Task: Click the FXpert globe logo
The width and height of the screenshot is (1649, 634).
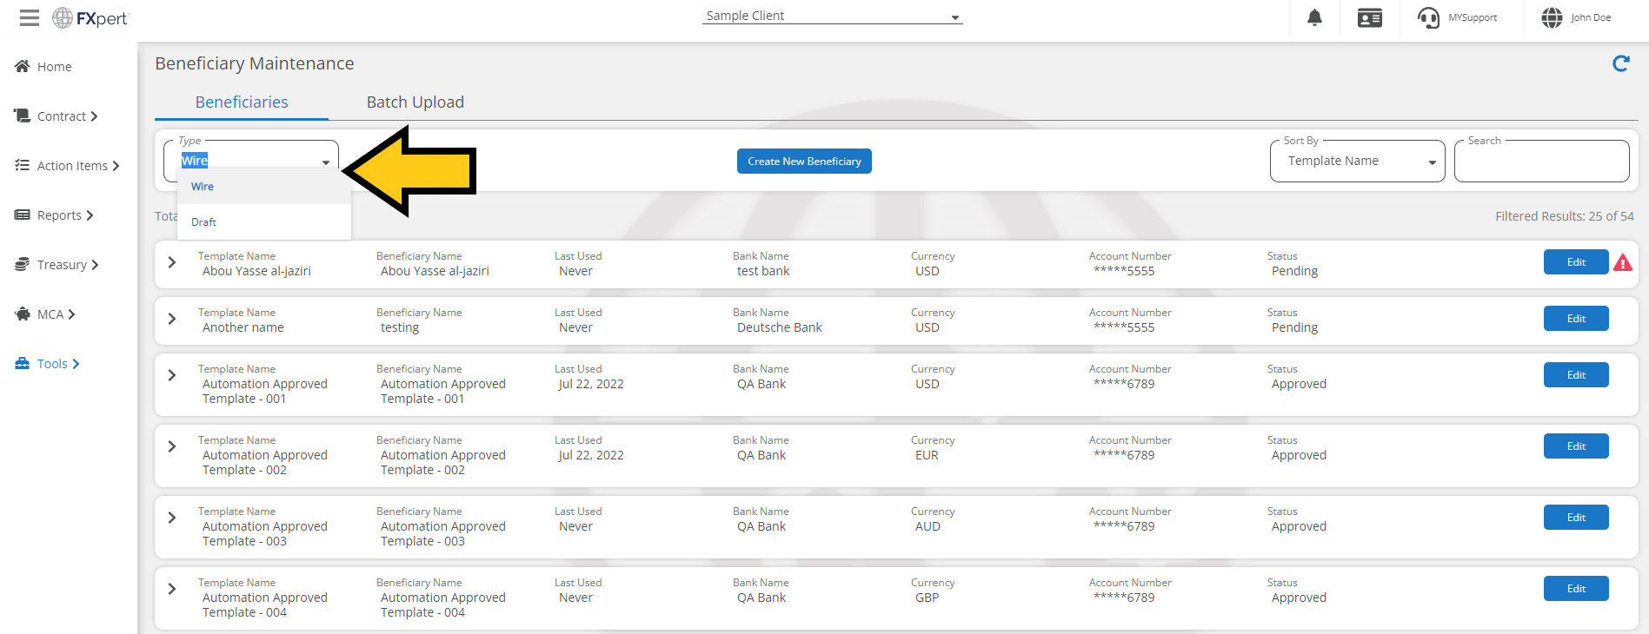Action: coord(63,17)
